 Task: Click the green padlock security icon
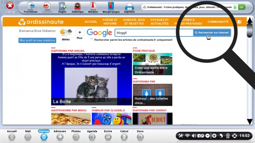pyautogui.click(x=235, y=7)
